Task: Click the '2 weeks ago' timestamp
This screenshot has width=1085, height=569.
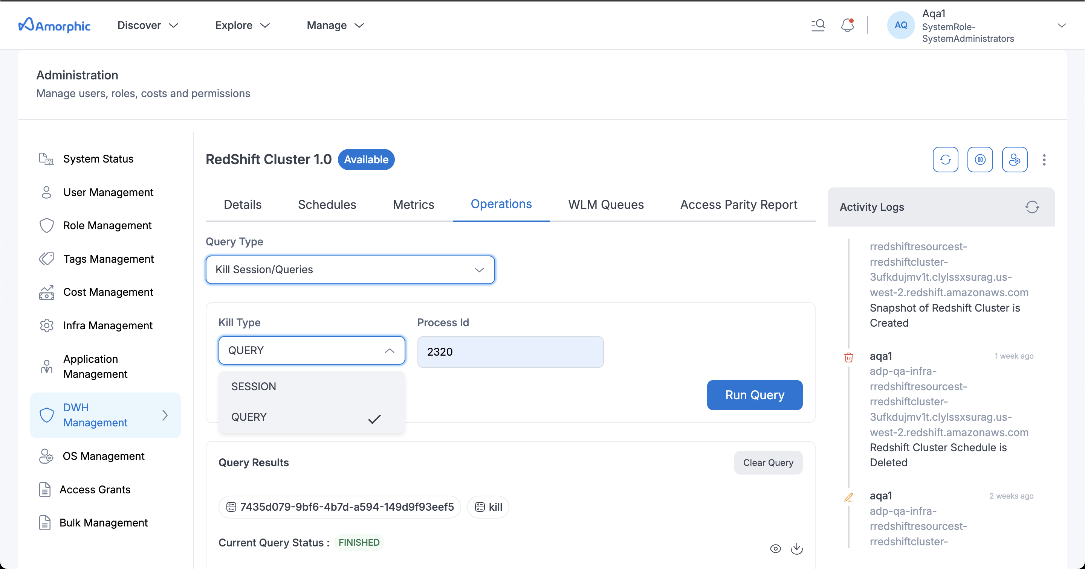Action: (x=1011, y=496)
